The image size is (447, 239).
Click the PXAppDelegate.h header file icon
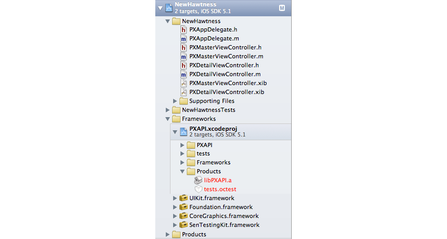(x=184, y=30)
